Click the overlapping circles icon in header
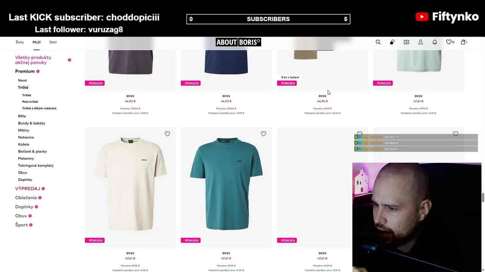The image size is (485, 272). [392, 42]
